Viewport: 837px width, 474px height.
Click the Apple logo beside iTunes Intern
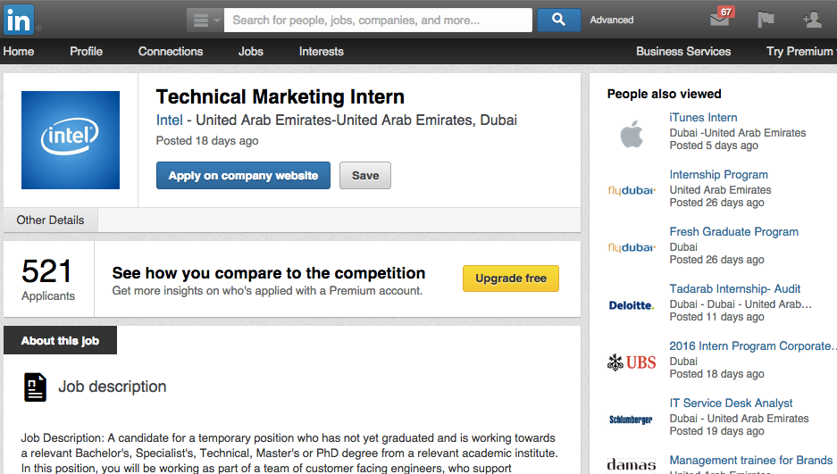click(632, 134)
